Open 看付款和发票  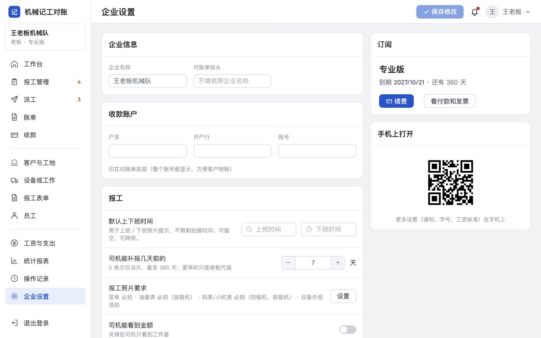[449, 101]
